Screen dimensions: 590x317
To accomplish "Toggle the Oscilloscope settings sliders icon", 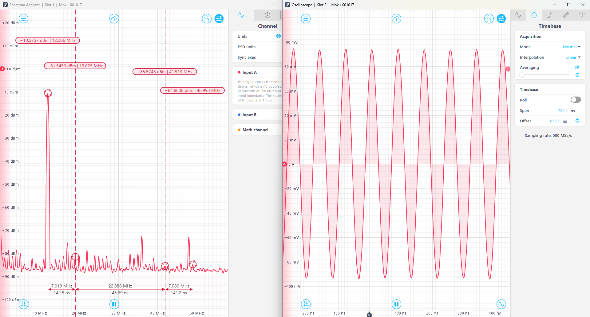I will click(x=501, y=19).
